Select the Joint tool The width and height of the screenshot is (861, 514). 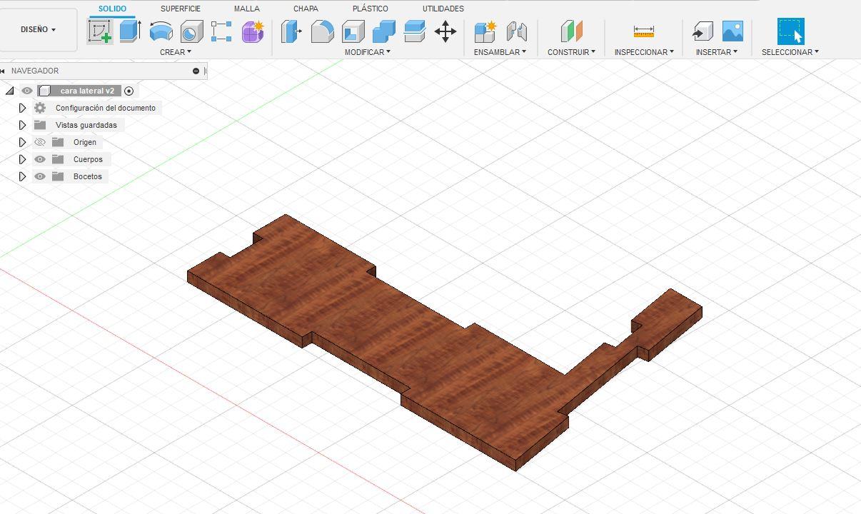tap(516, 31)
